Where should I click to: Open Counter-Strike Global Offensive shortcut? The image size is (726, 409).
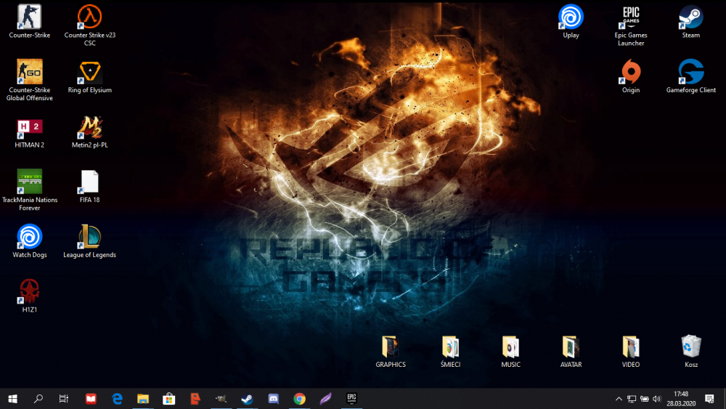pyautogui.click(x=30, y=80)
